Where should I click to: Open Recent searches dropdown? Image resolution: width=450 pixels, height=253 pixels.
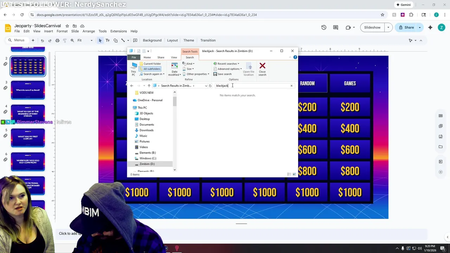[x=226, y=64]
